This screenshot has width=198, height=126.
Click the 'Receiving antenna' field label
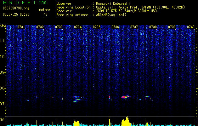tap(72, 15)
